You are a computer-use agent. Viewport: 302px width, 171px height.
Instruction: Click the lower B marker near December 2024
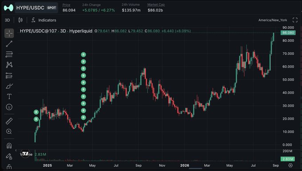coord(36,119)
